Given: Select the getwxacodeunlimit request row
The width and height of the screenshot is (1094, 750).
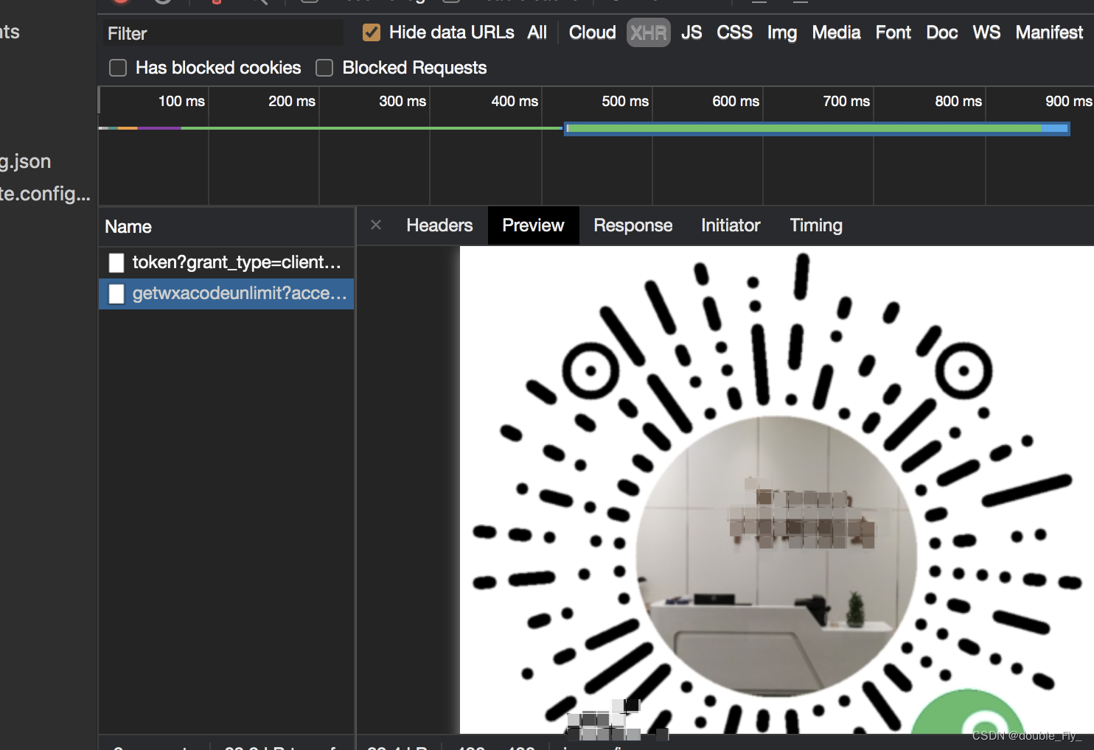Looking at the screenshot, I should pyautogui.click(x=226, y=293).
